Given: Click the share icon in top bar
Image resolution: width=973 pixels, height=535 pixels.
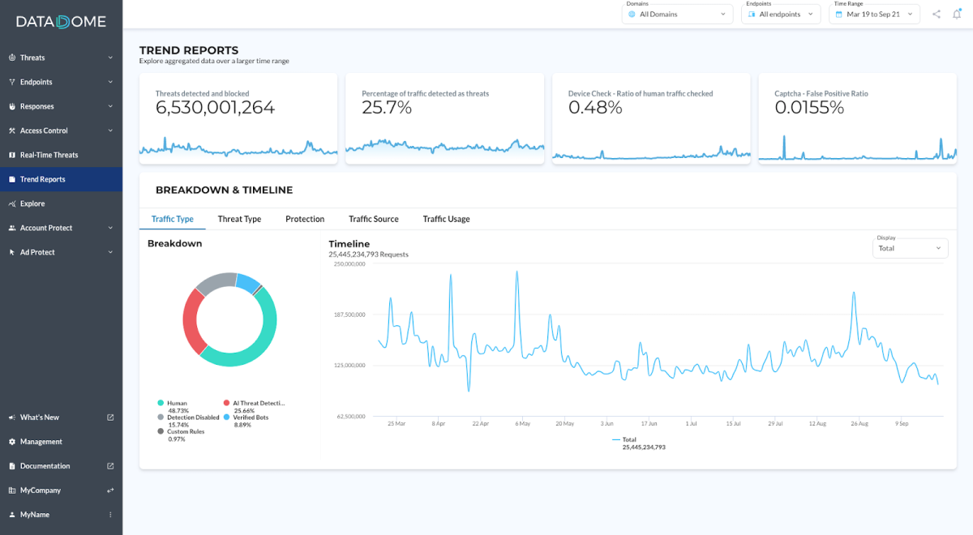Looking at the screenshot, I should pos(936,14).
